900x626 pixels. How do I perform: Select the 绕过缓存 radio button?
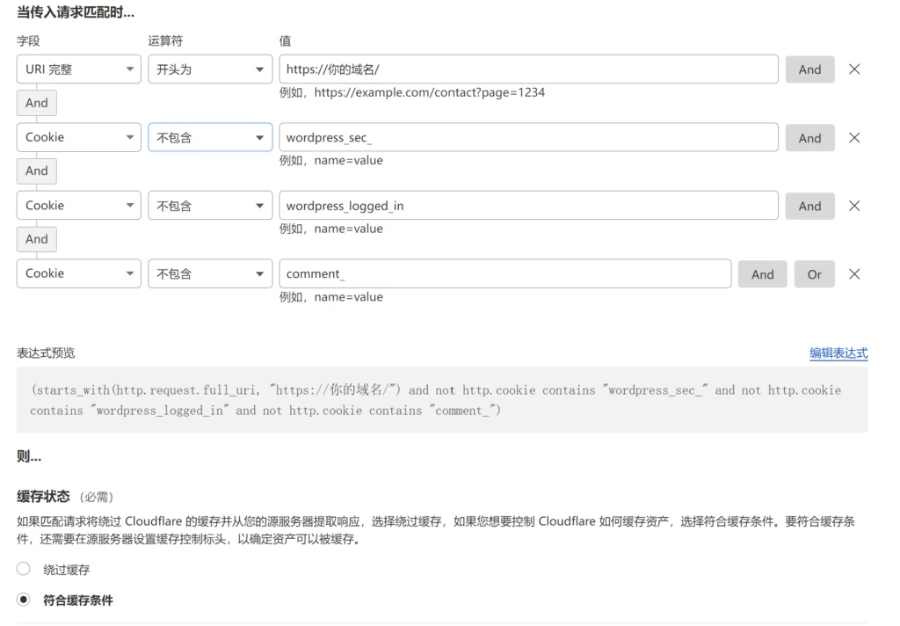pyautogui.click(x=24, y=568)
